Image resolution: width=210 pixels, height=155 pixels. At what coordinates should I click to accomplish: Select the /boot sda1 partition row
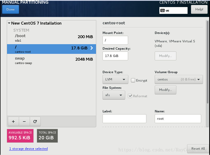point(51,38)
